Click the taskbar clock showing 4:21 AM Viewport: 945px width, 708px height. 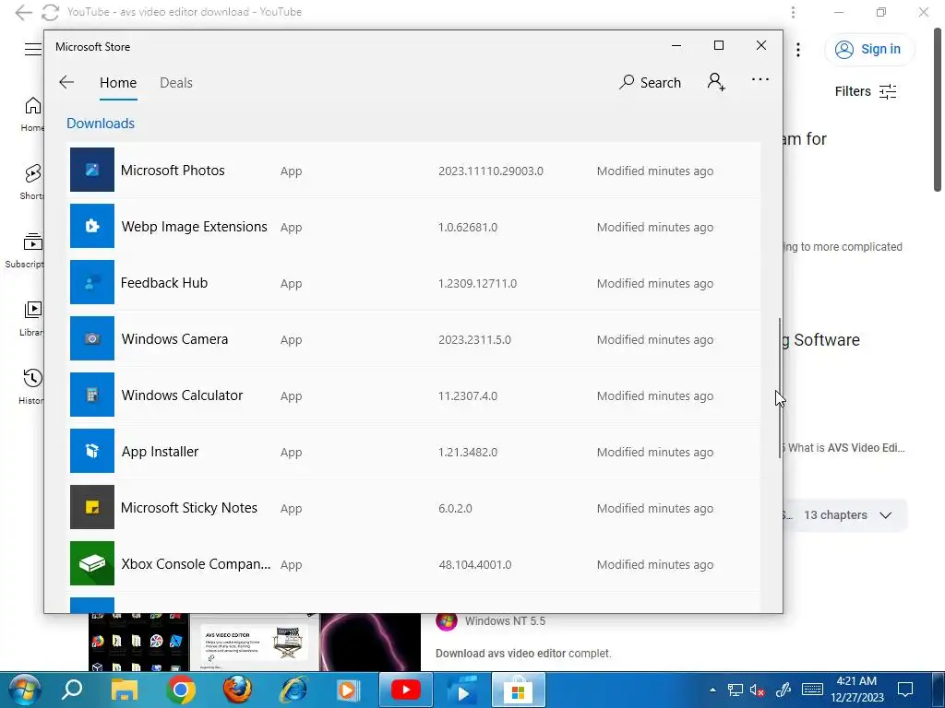(856, 690)
